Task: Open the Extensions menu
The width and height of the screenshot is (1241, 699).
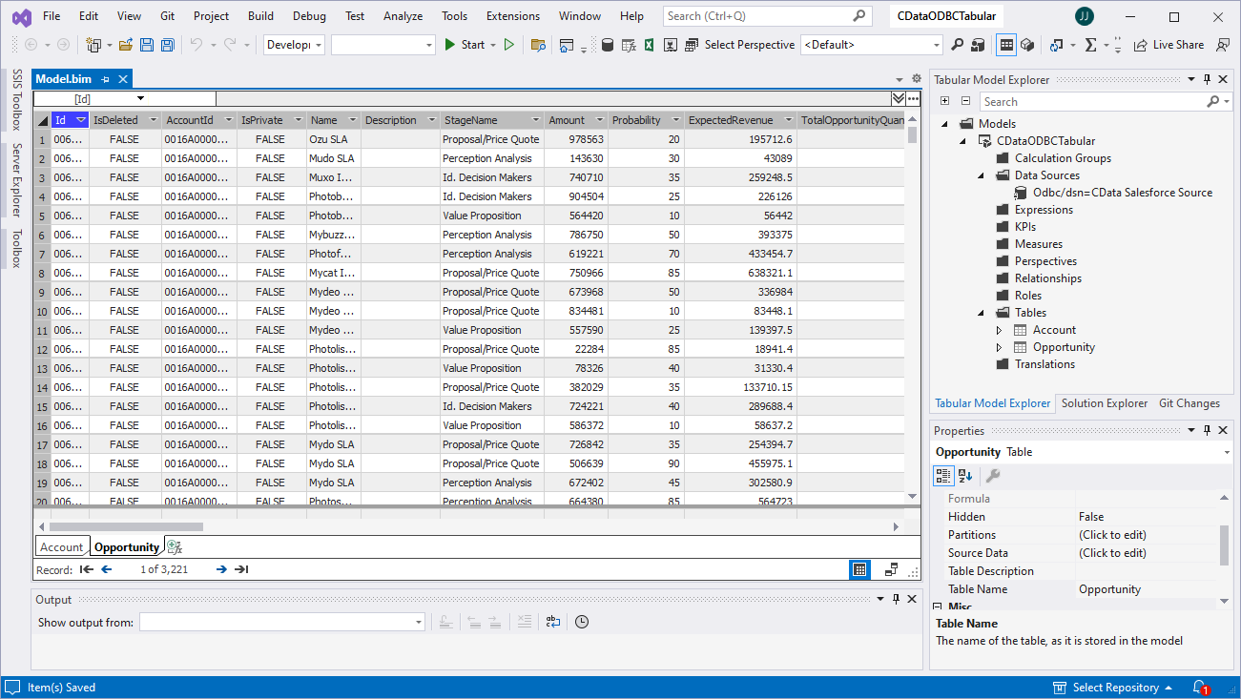Action: (x=512, y=16)
